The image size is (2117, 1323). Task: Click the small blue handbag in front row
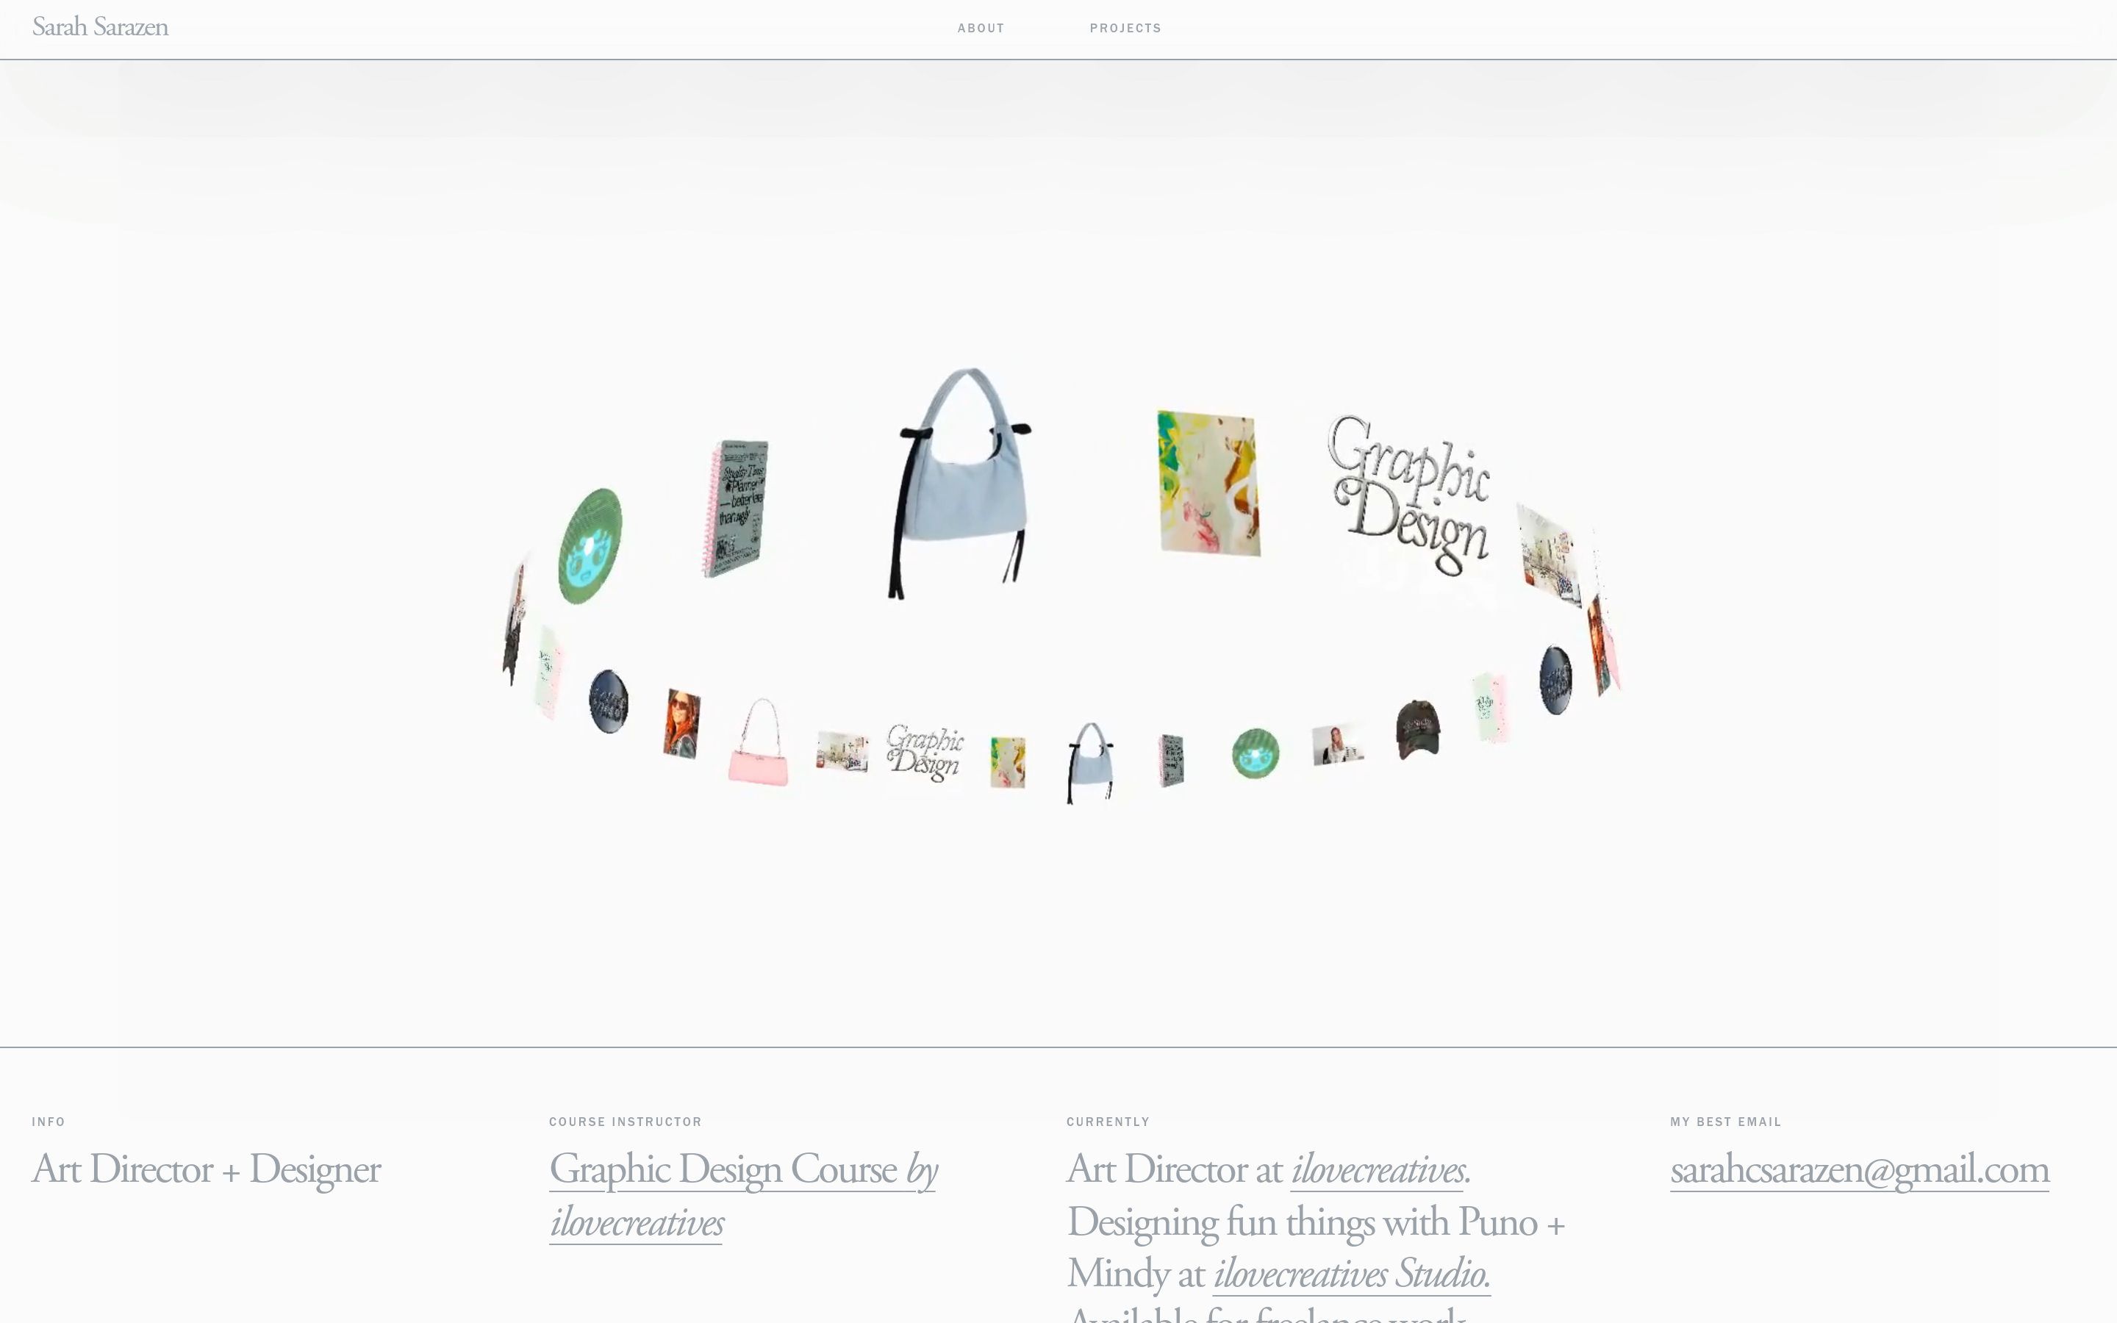(1090, 762)
